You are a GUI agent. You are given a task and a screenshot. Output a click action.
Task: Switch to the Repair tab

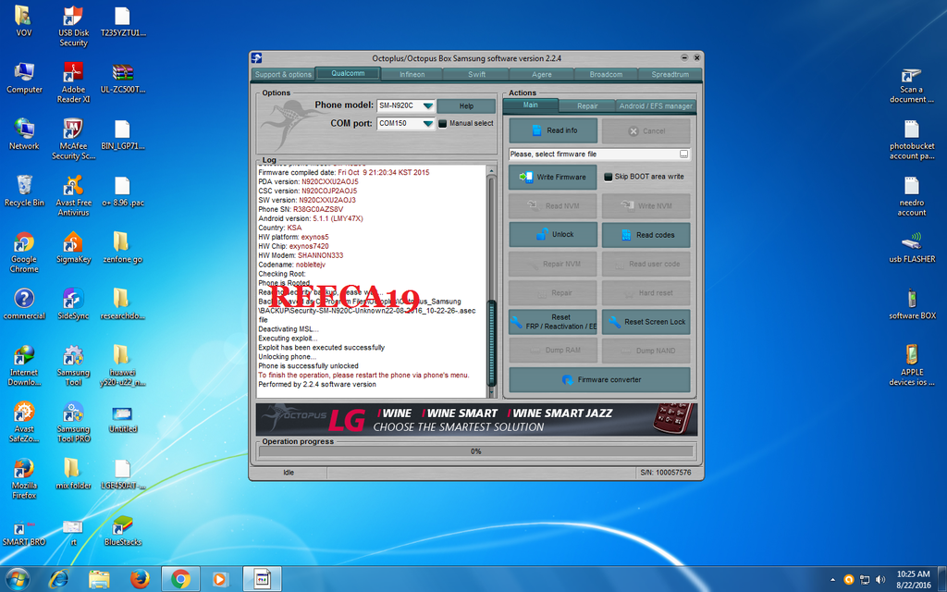[x=587, y=106]
